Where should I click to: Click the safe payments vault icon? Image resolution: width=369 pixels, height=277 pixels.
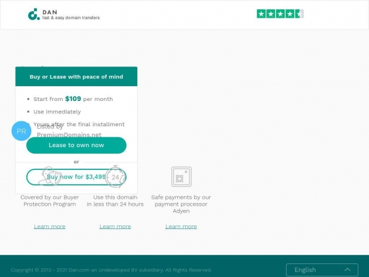coord(181,177)
